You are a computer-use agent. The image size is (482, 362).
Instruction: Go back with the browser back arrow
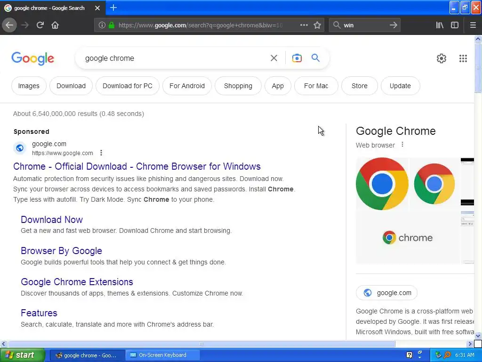point(9,25)
